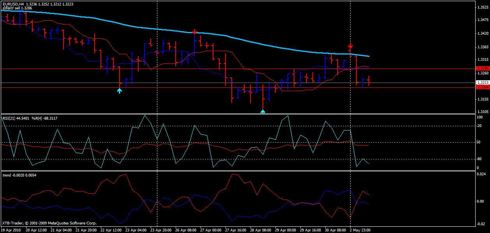Click the 29 Apr 16:00 time label
This screenshot has width=490, height=233.
tap(310, 230)
